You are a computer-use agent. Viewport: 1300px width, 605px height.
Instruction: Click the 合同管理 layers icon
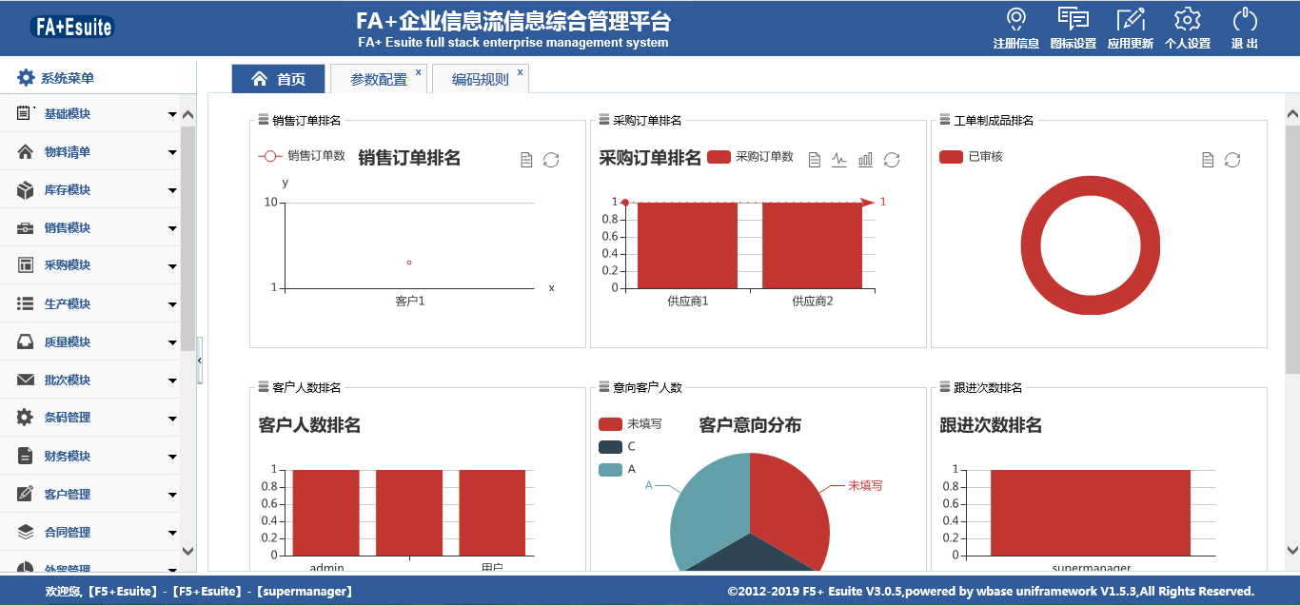(26, 532)
